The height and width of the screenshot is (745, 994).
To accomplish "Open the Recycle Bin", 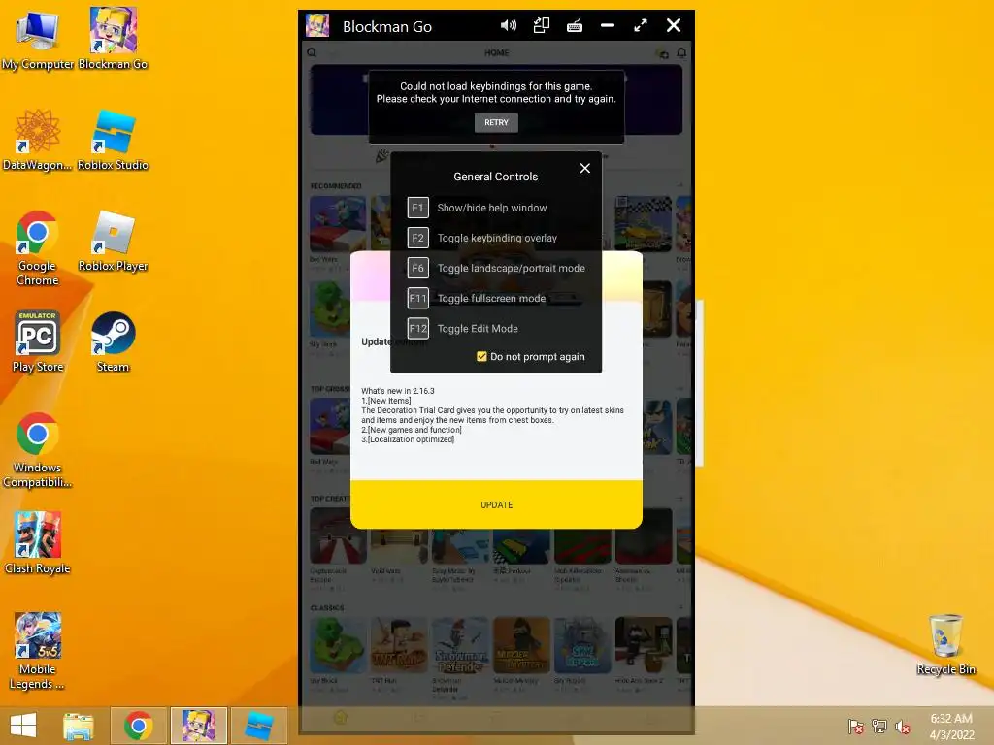I will (x=945, y=644).
